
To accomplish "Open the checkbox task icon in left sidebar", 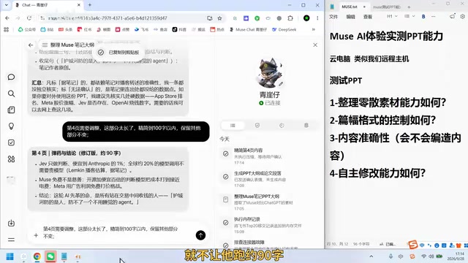I will click(x=12, y=142).
